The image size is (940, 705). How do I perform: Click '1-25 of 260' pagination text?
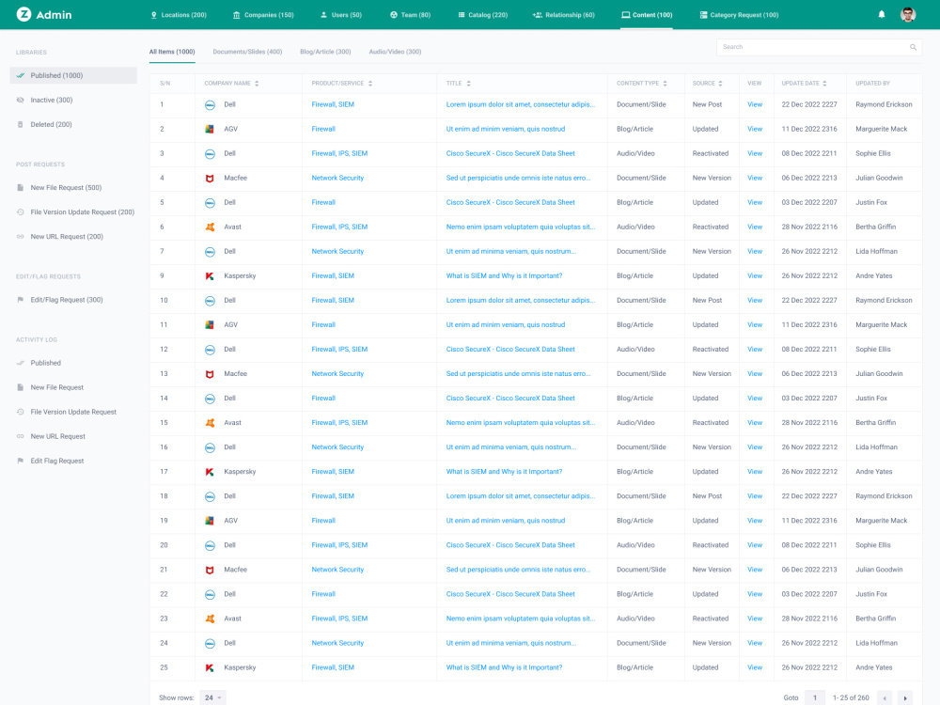[851, 697]
